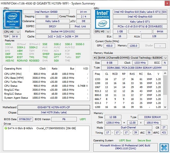Click the ALUs 128 field
The height and width of the screenshot is (153, 170).
tap(154, 36)
